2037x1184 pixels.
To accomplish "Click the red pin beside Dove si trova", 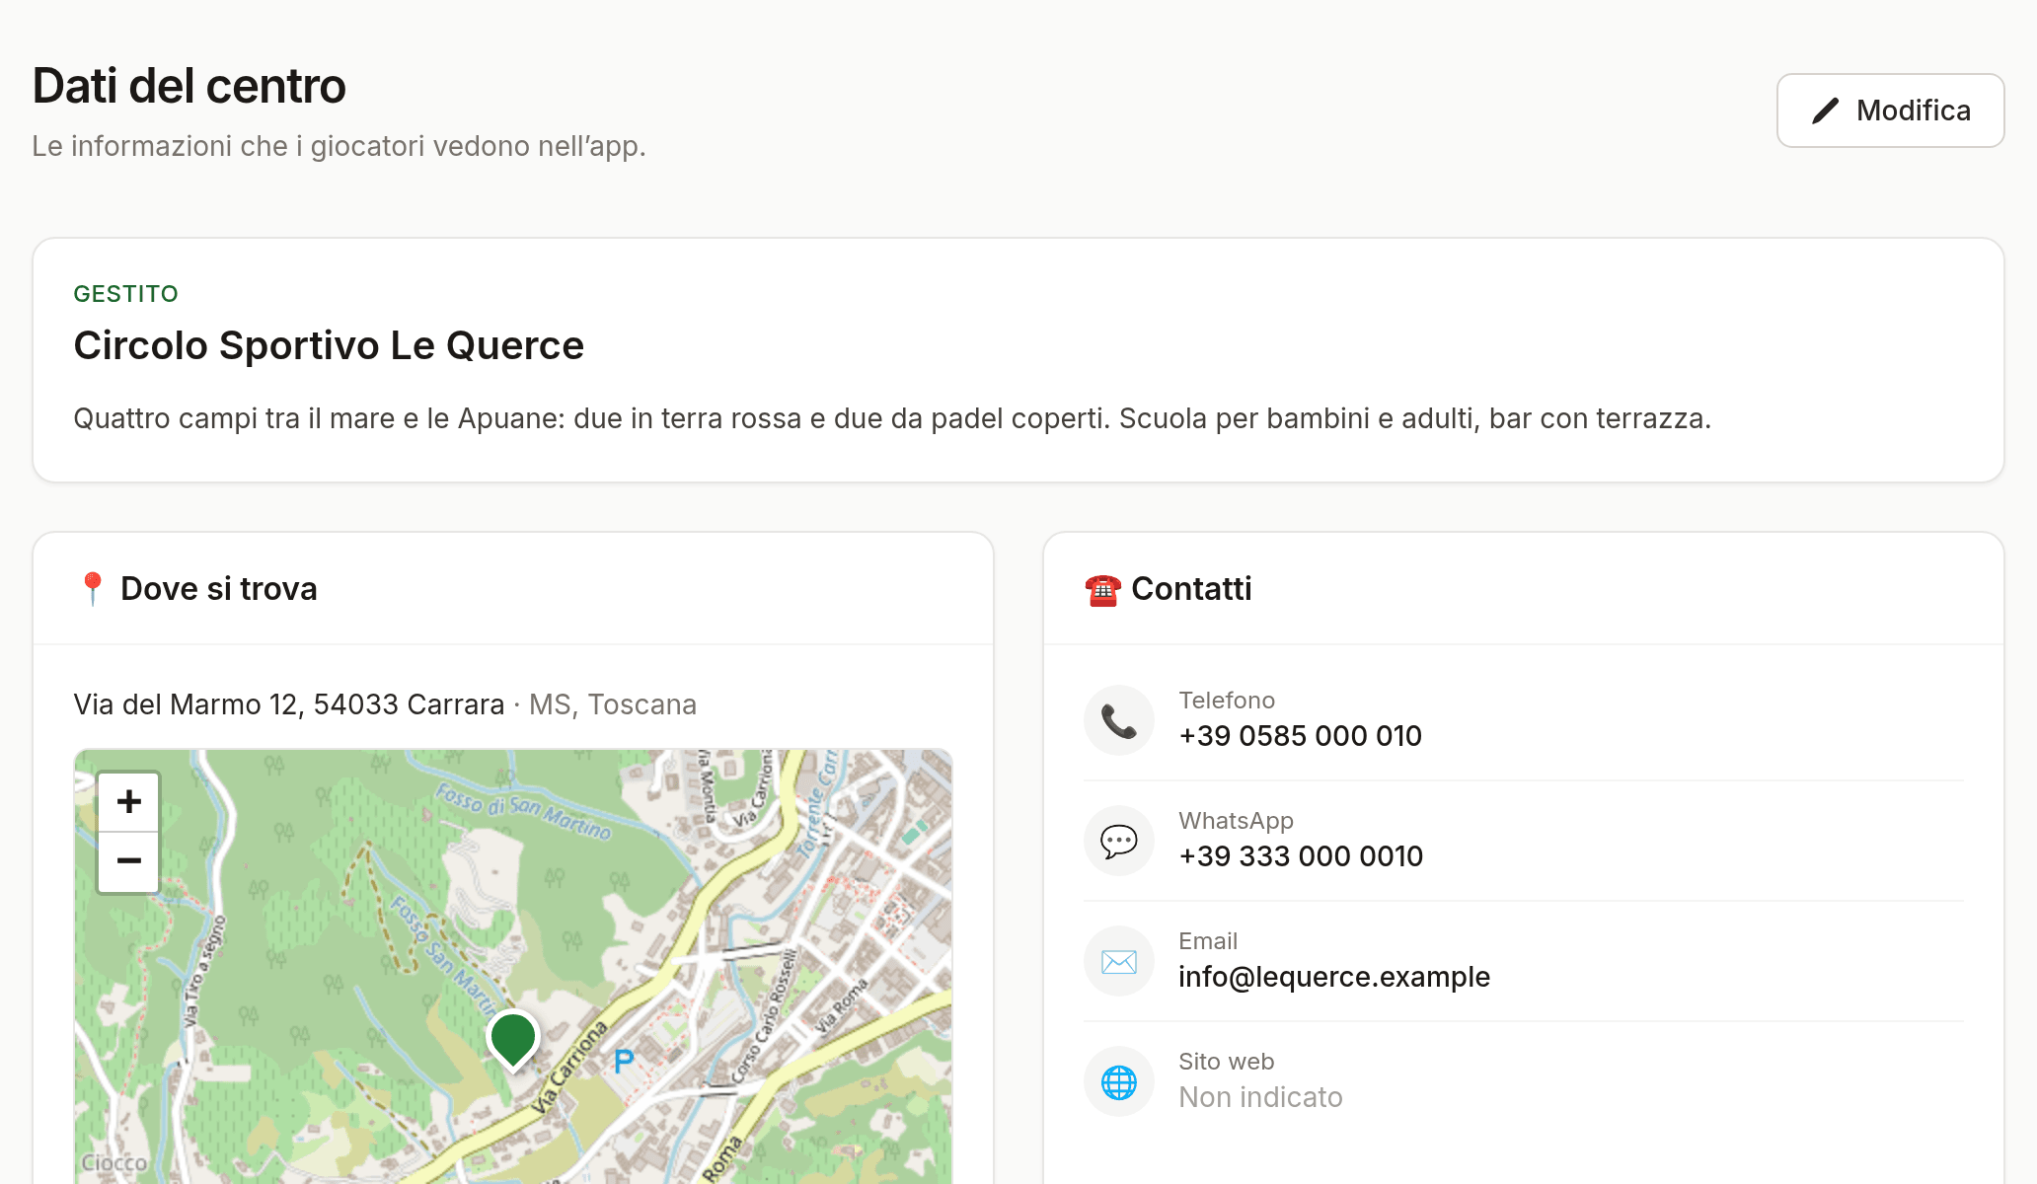I will tap(92, 589).
